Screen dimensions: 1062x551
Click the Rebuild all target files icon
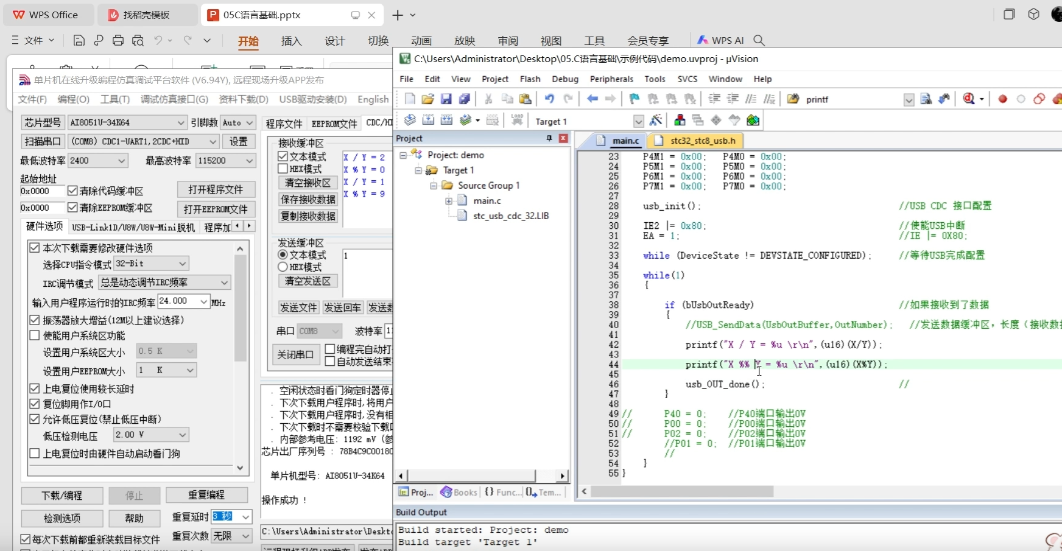446,120
